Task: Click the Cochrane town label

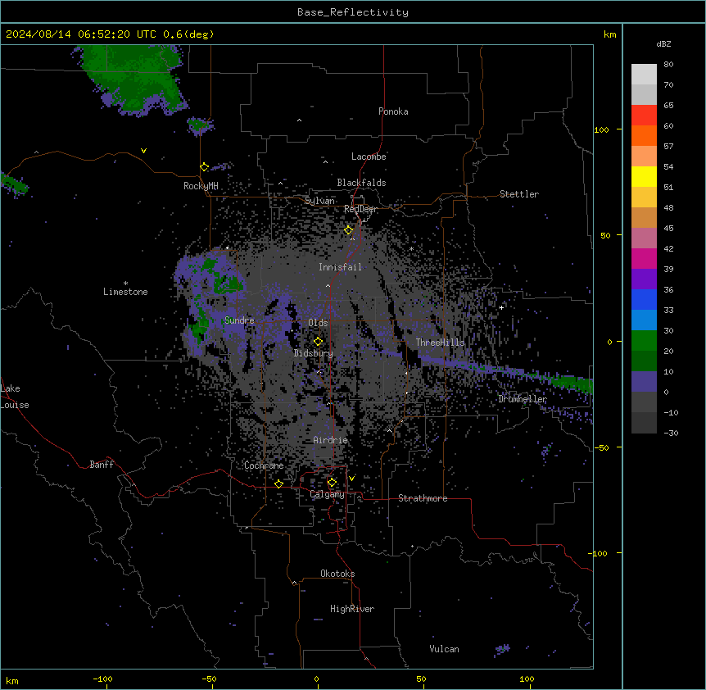Action: pos(264,465)
